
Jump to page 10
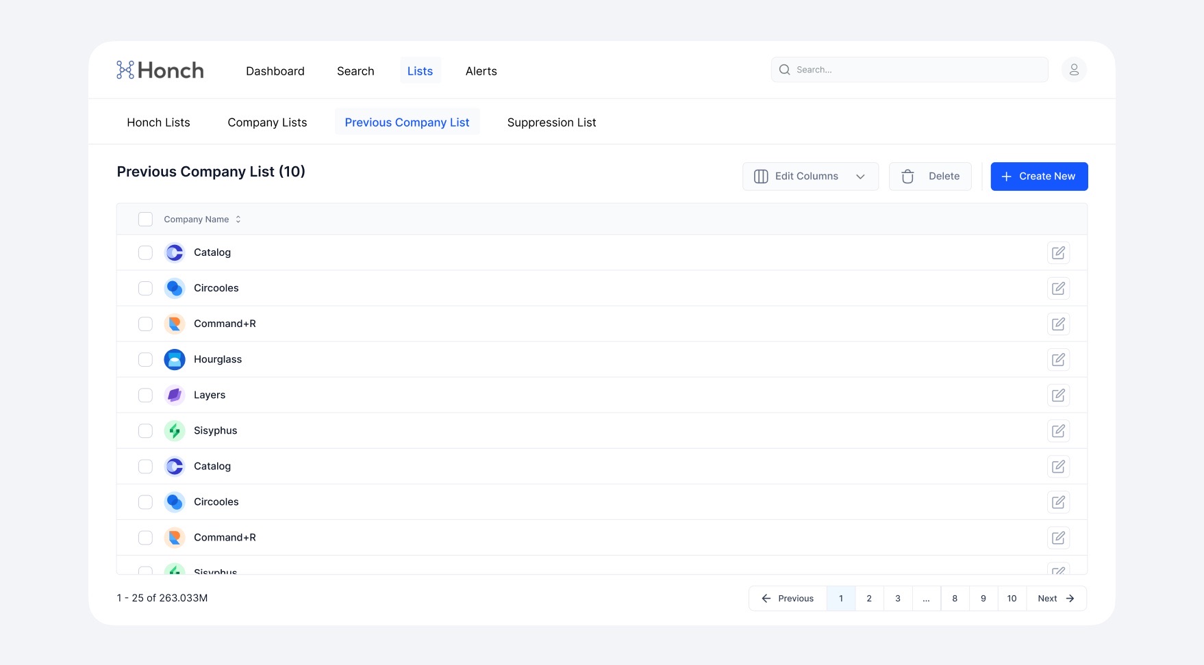tap(1012, 599)
